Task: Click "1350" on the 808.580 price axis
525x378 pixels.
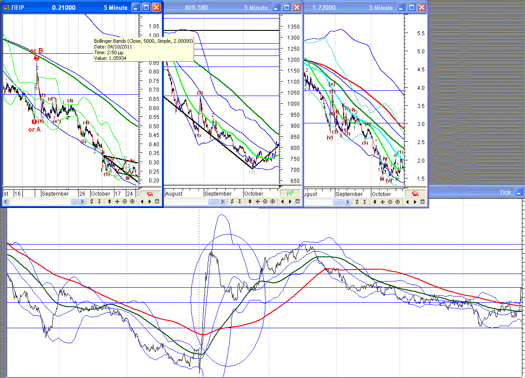Action: (293, 26)
